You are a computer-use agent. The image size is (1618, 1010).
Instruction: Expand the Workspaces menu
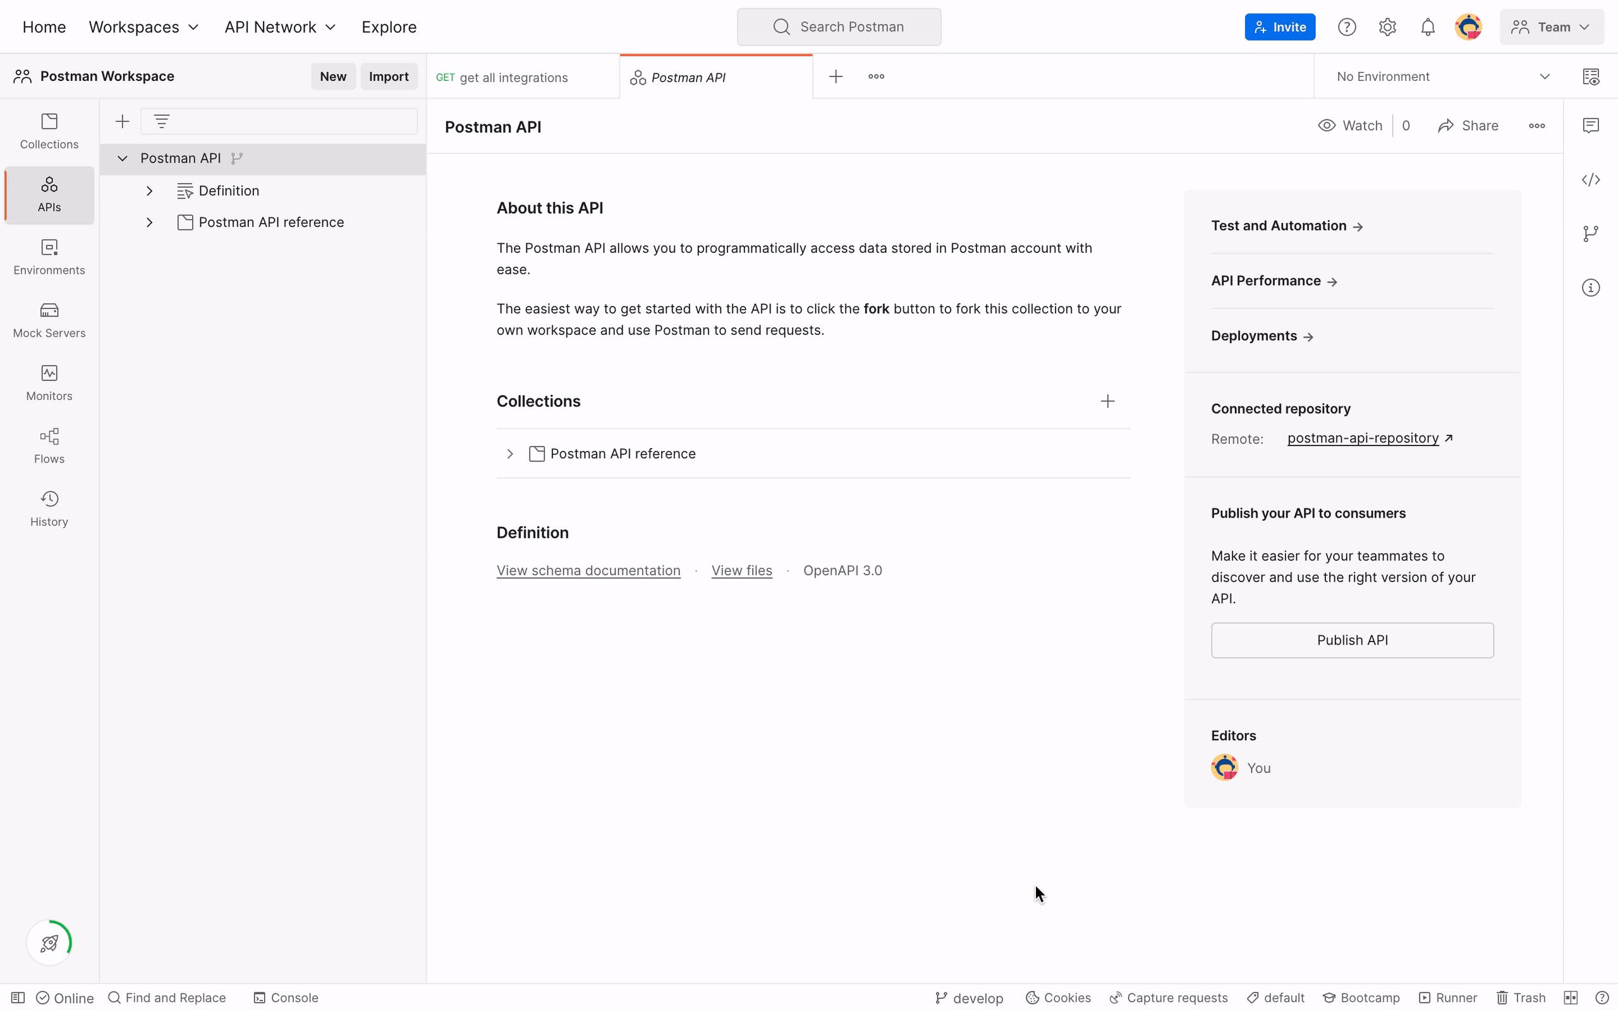click(x=143, y=26)
